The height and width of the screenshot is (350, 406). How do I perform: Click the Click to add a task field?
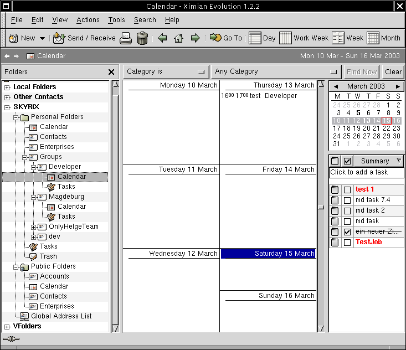[x=366, y=172]
